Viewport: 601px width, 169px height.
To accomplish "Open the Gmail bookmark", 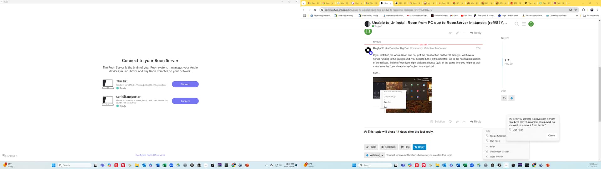I will tap(454, 15).
